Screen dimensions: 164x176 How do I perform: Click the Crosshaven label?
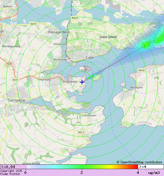click(x=89, y=116)
